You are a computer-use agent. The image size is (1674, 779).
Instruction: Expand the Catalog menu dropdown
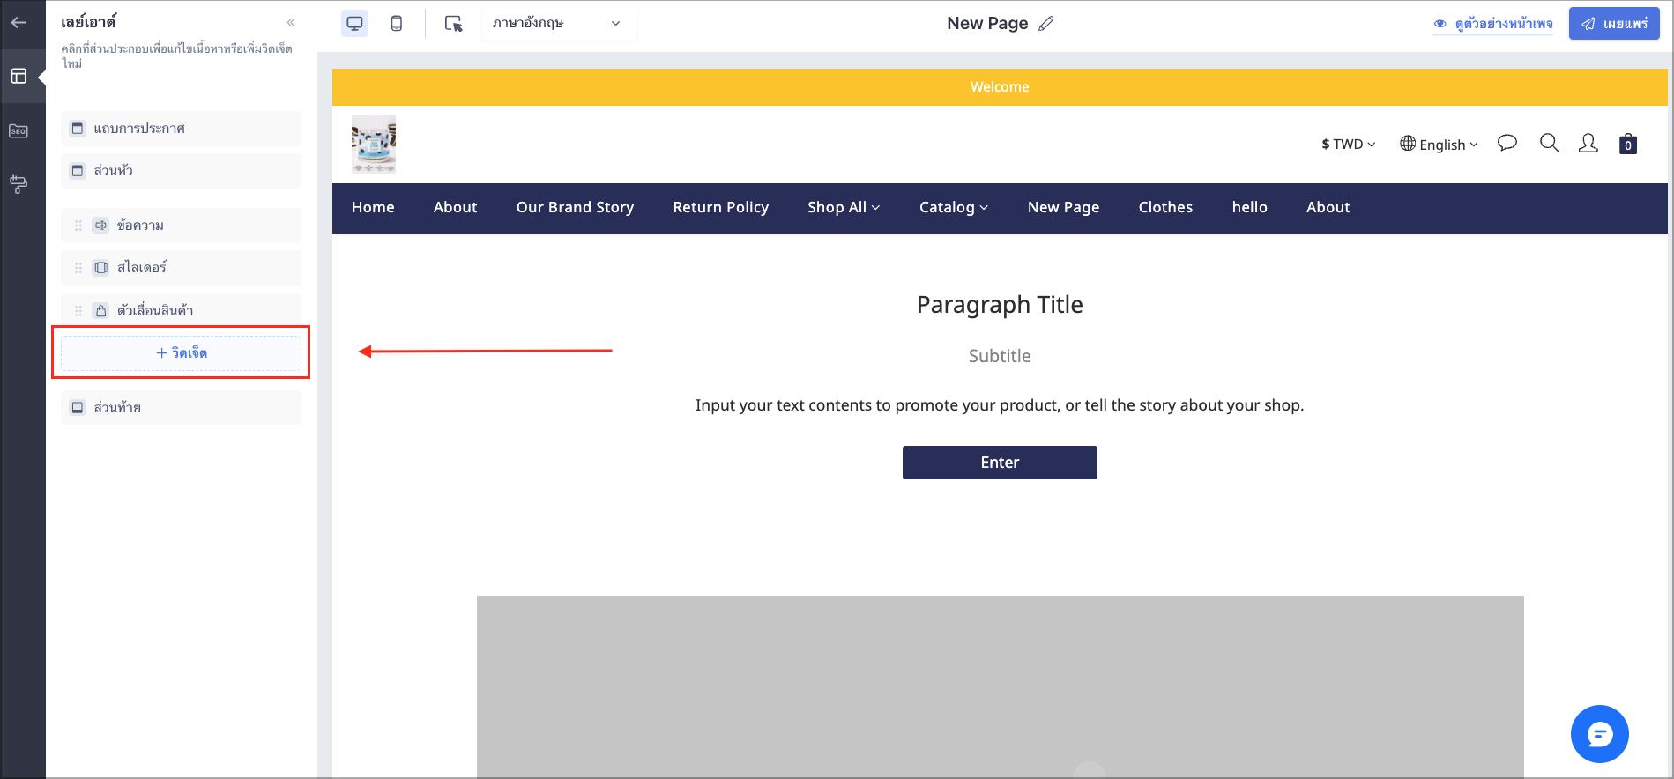(x=954, y=208)
